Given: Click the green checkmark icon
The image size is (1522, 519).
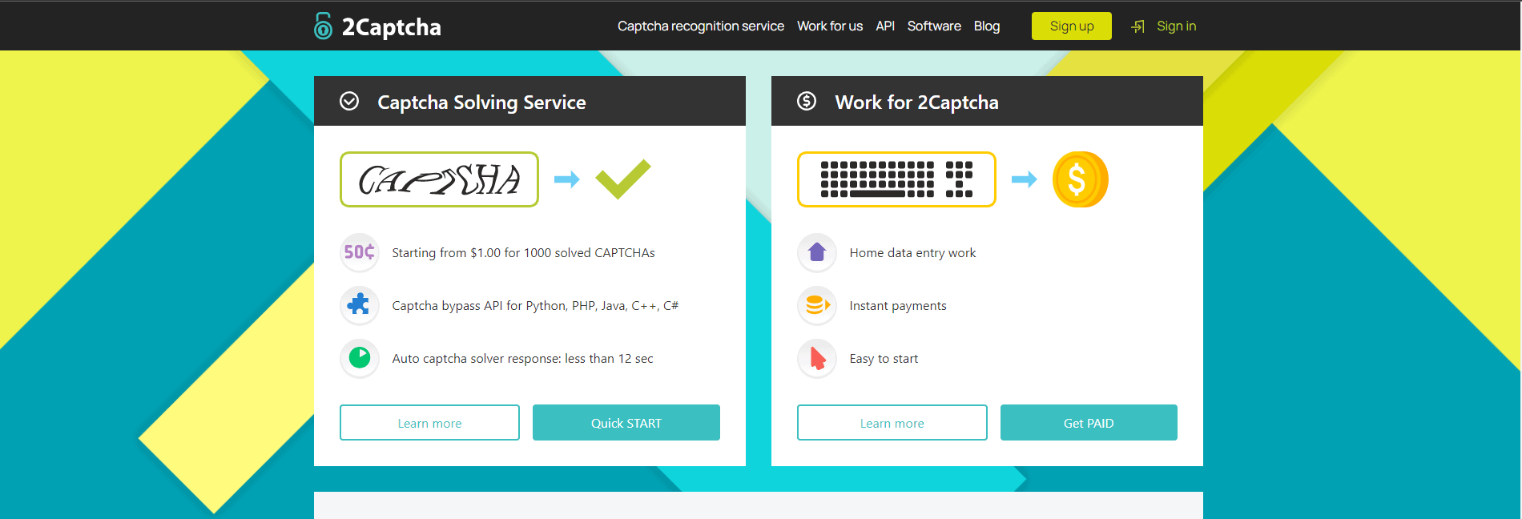Looking at the screenshot, I should [623, 179].
